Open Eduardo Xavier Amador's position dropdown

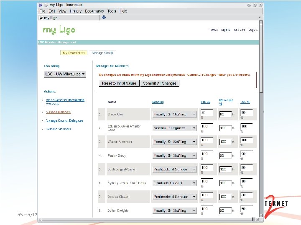[175, 128]
